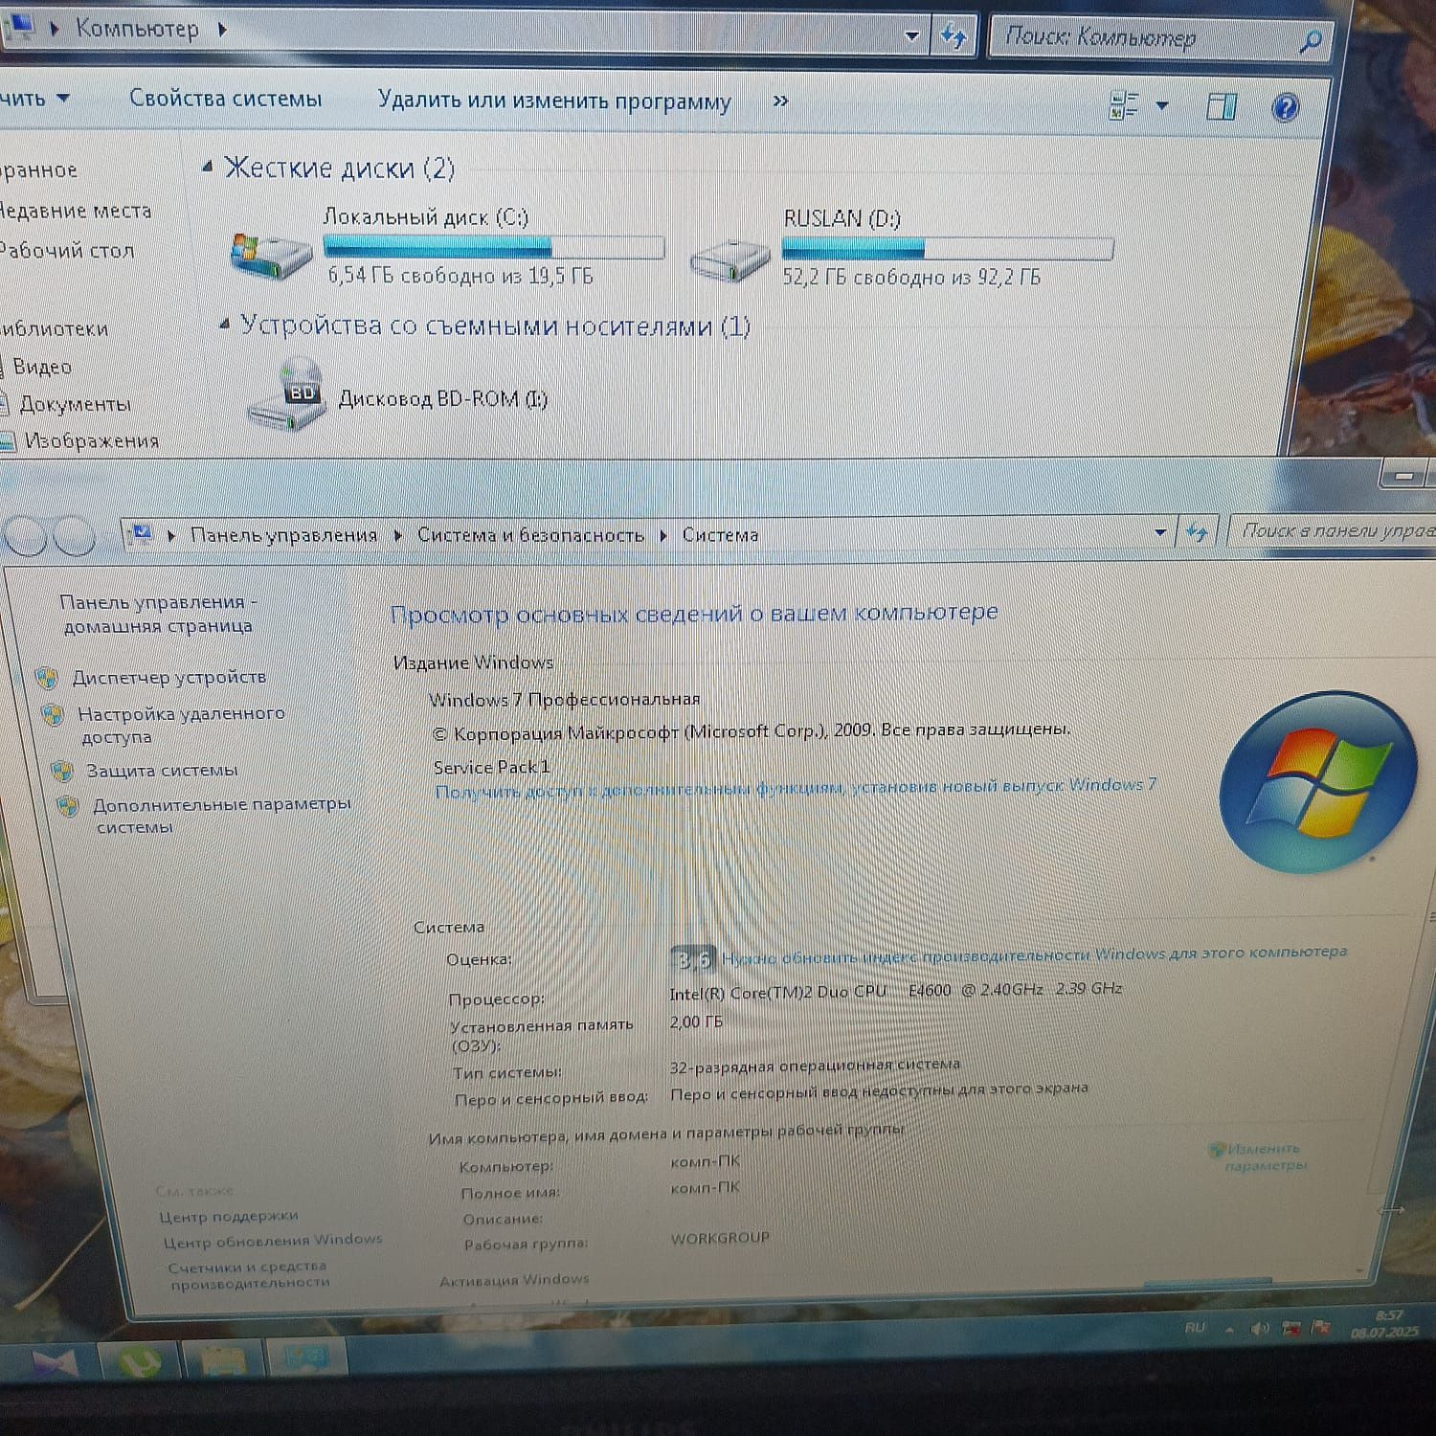The height and width of the screenshot is (1436, 1436).
Task: Click Control Panel search field
Action: click(x=1334, y=530)
